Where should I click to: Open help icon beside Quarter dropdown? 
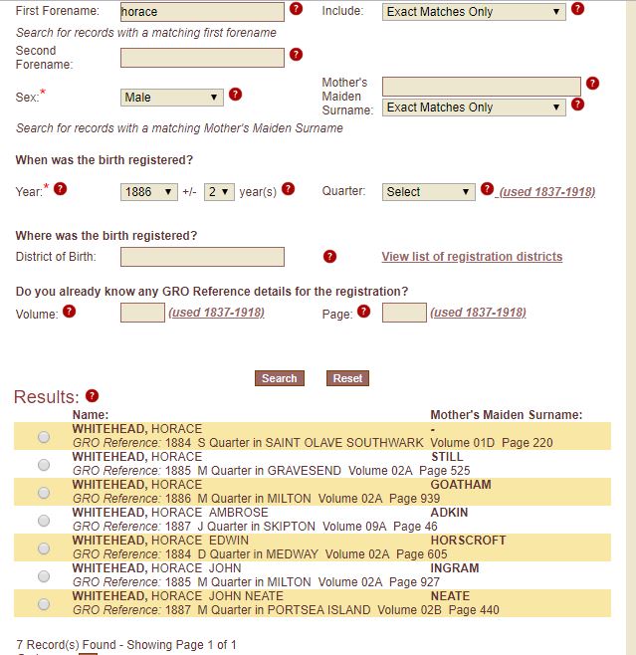coord(487,189)
